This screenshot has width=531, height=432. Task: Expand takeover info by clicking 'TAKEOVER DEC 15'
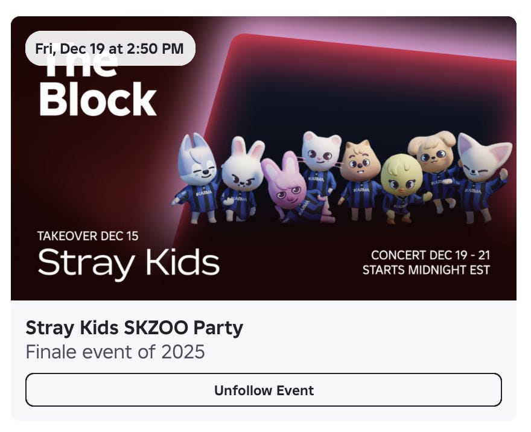tap(87, 237)
